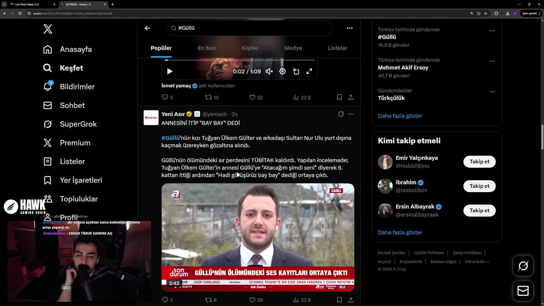This screenshot has height=306, width=544.
Task: Click the #Güllü search field
Action: pyautogui.click(x=249, y=28)
